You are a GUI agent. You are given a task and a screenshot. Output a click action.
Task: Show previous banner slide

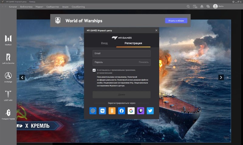coord(22,78)
